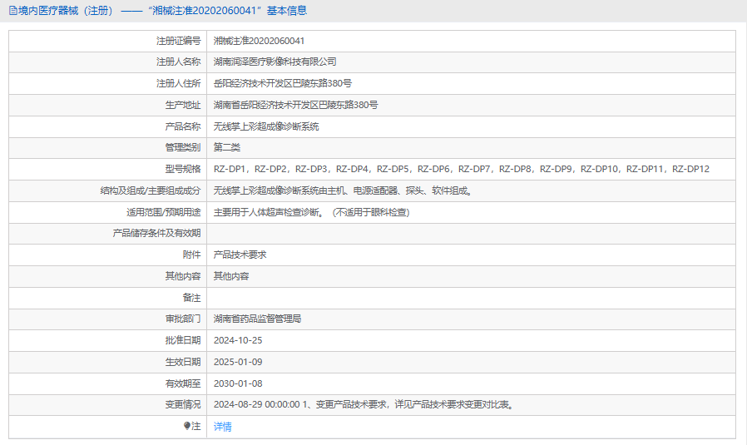Click the model list starting with RZ-DP1
Viewport: 747px width, 445px height.
[461, 169]
